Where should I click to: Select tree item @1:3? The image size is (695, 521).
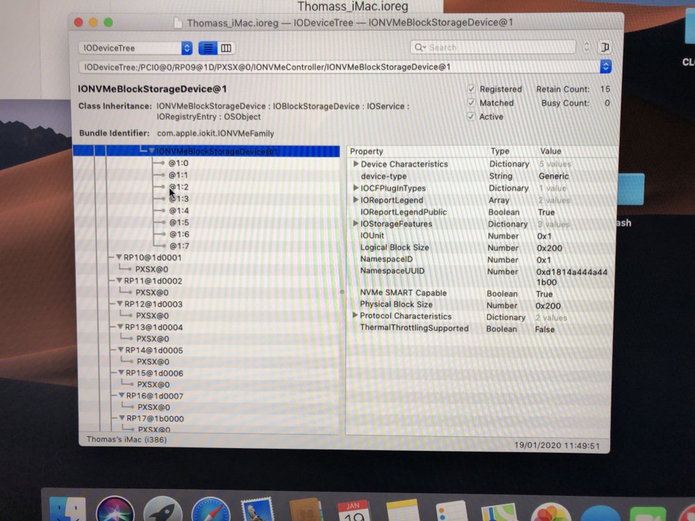(x=179, y=199)
